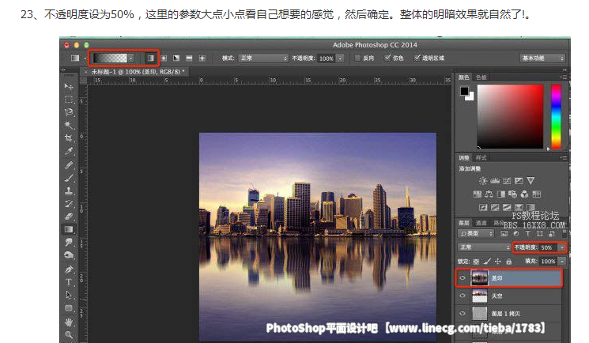Hide the 天空 layer
The image size is (589, 343).
point(463,296)
